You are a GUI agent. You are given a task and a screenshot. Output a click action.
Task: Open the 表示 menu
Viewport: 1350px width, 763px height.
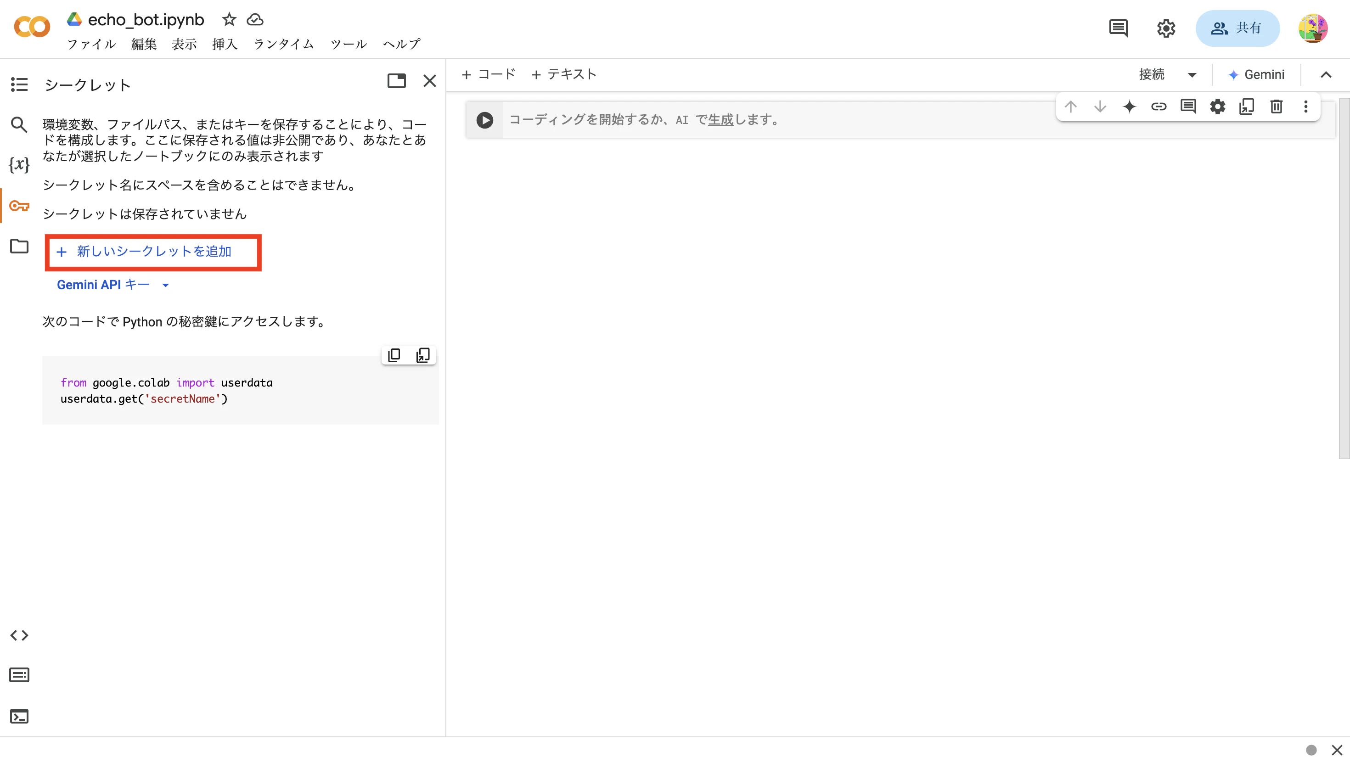185,44
